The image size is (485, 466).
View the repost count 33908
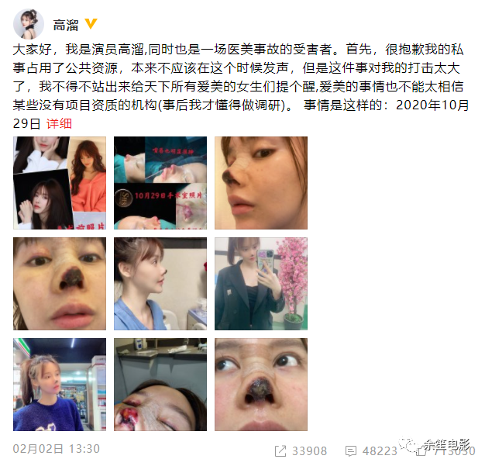click(x=309, y=451)
